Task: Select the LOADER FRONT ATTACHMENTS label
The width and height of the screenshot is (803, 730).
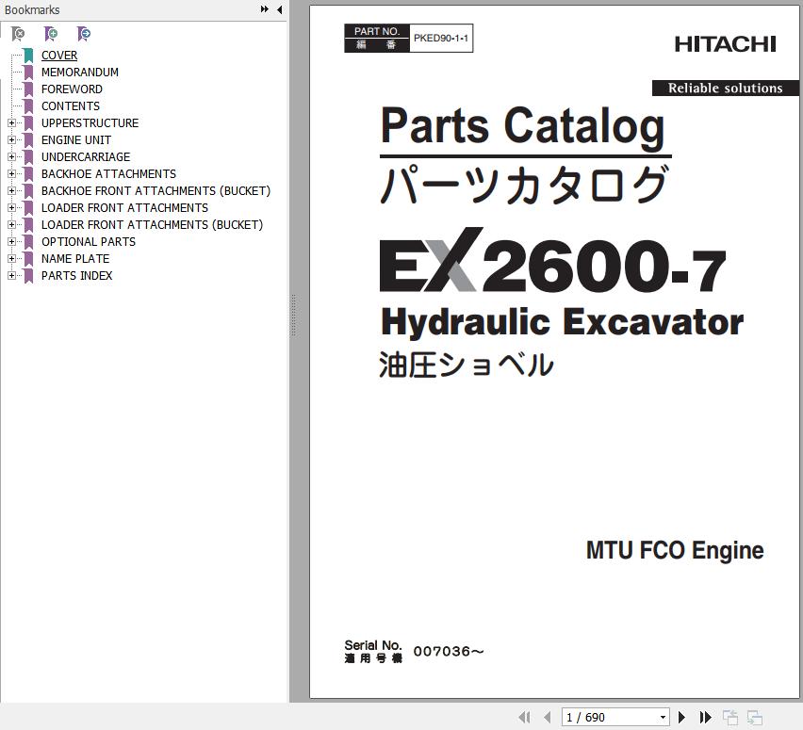Action: [x=125, y=208]
